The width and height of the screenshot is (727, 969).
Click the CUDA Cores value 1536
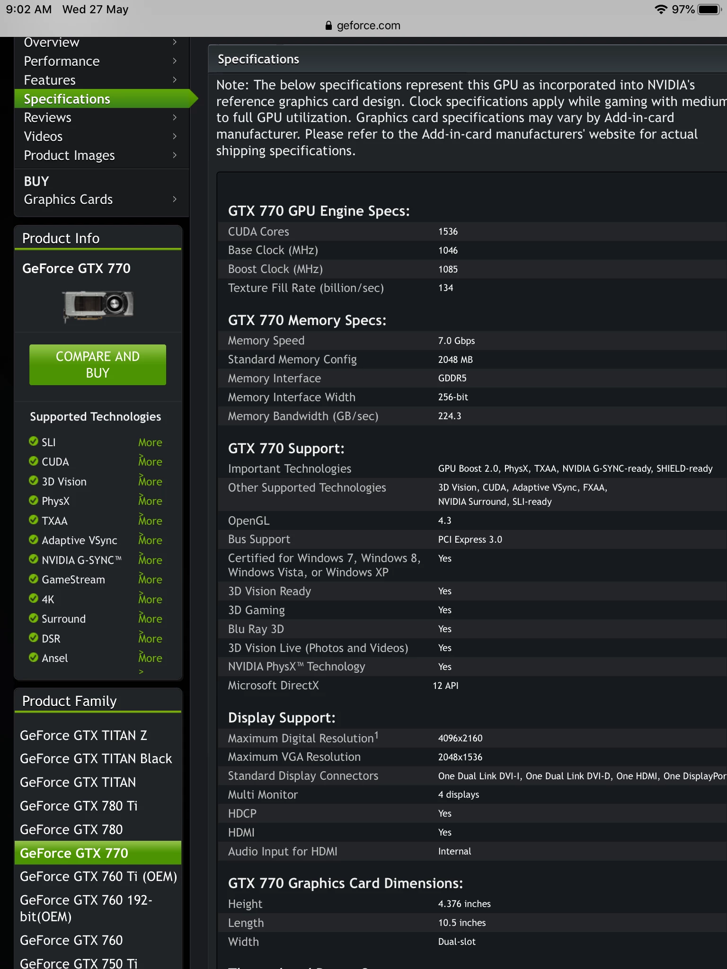pos(448,232)
